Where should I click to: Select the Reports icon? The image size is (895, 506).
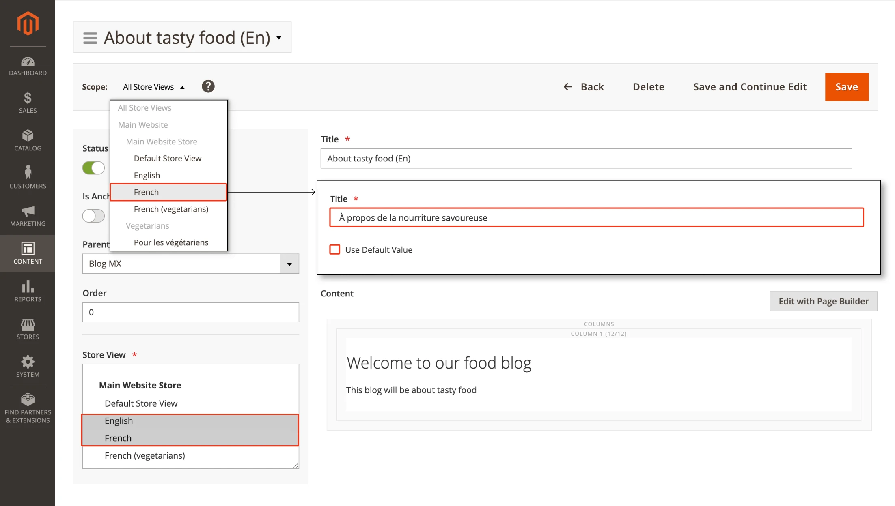coord(27,291)
